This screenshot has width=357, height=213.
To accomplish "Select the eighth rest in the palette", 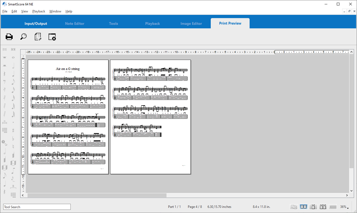I will point(5,82).
